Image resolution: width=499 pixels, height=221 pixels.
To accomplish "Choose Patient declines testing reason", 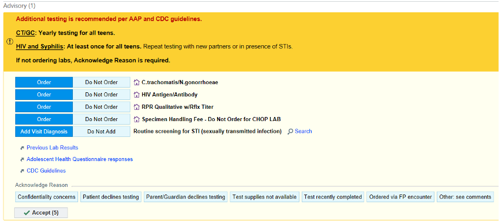I will click(x=111, y=197).
